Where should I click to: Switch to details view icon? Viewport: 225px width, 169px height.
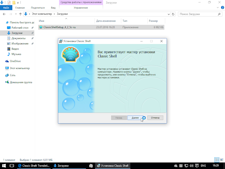(217, 160)
